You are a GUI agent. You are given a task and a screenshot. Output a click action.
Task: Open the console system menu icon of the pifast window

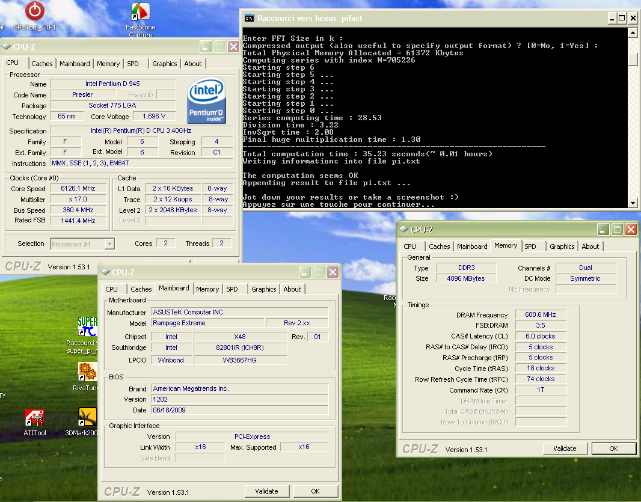[x=249, y=19]
